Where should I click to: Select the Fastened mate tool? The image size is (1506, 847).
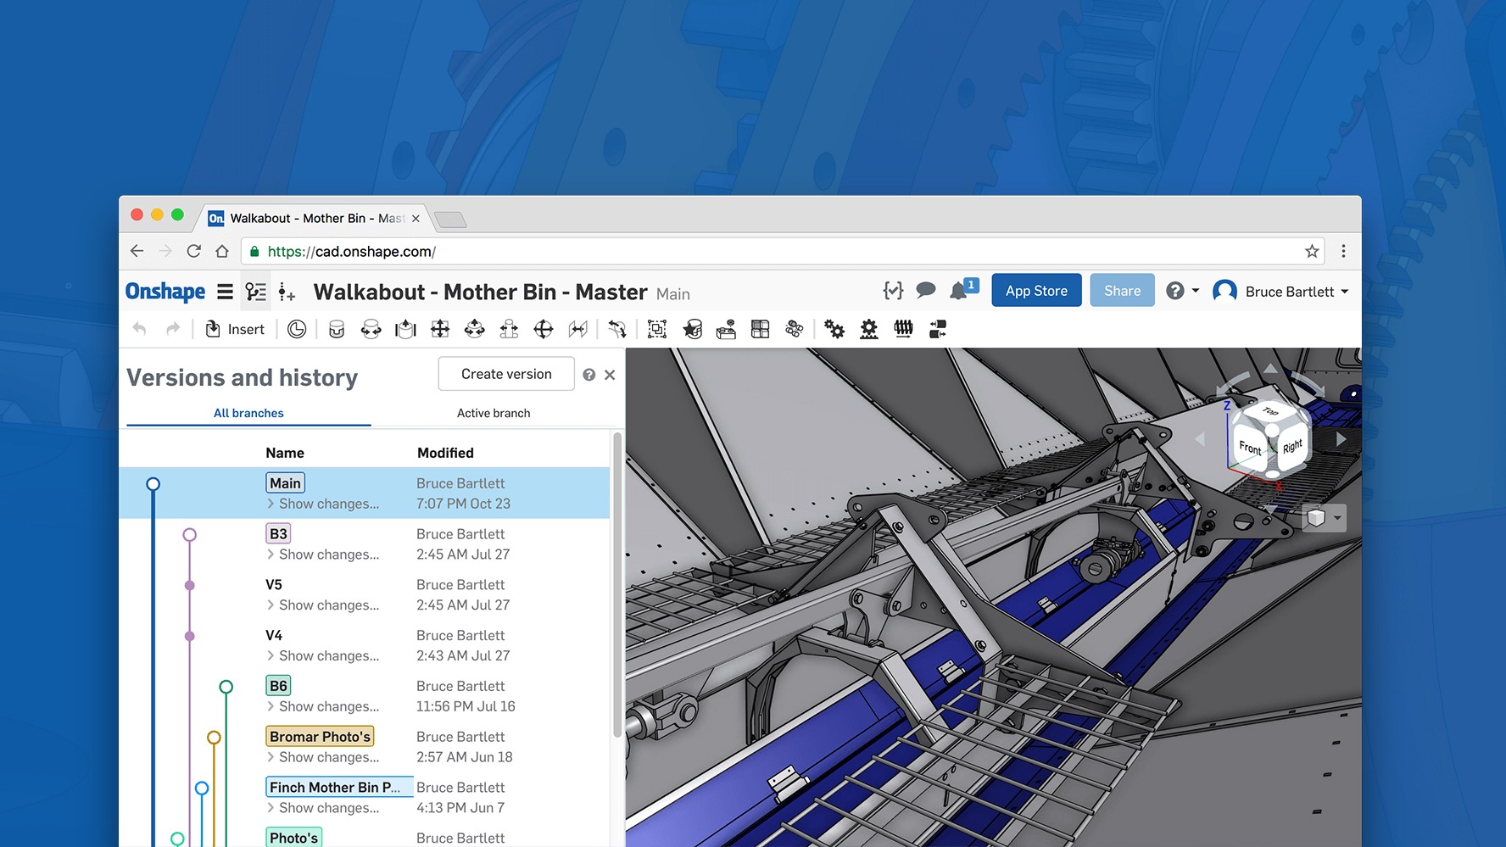(x=337, y=329)
